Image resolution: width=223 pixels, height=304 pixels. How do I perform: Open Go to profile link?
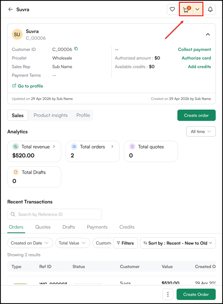click(x=30, y=86)
